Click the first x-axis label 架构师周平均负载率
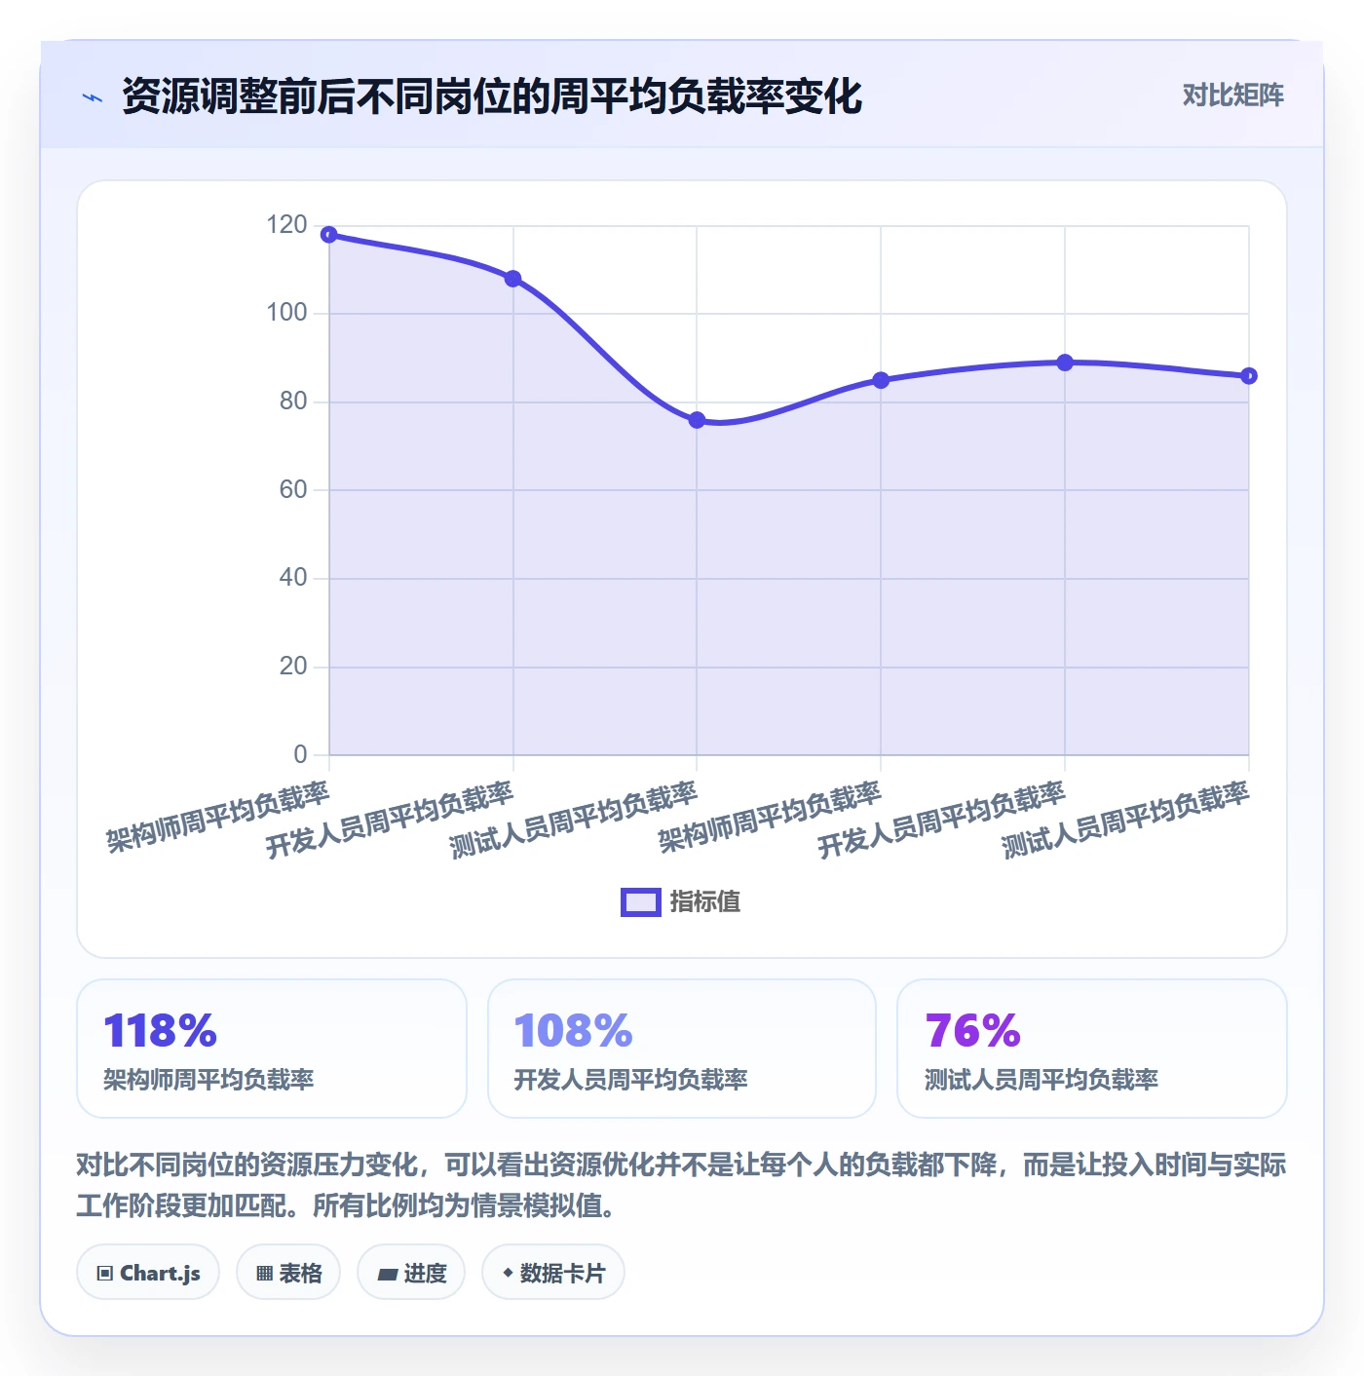The image size is (1364, 1376). tap(218, 818)
